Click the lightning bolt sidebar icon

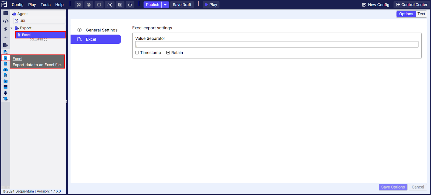pos(5,29)
